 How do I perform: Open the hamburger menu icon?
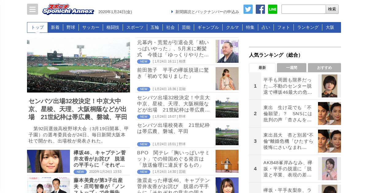[33, 9]
